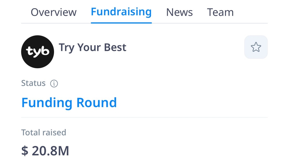The height and width of the screenshot is (163, 289).
Task: Add Try Your Best to favorites star
Action: pyautogui.click(x=256, y=47)
